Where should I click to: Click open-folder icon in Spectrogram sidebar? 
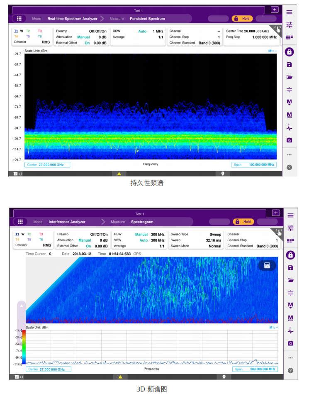pyautogui.click(x=290, y=280)
